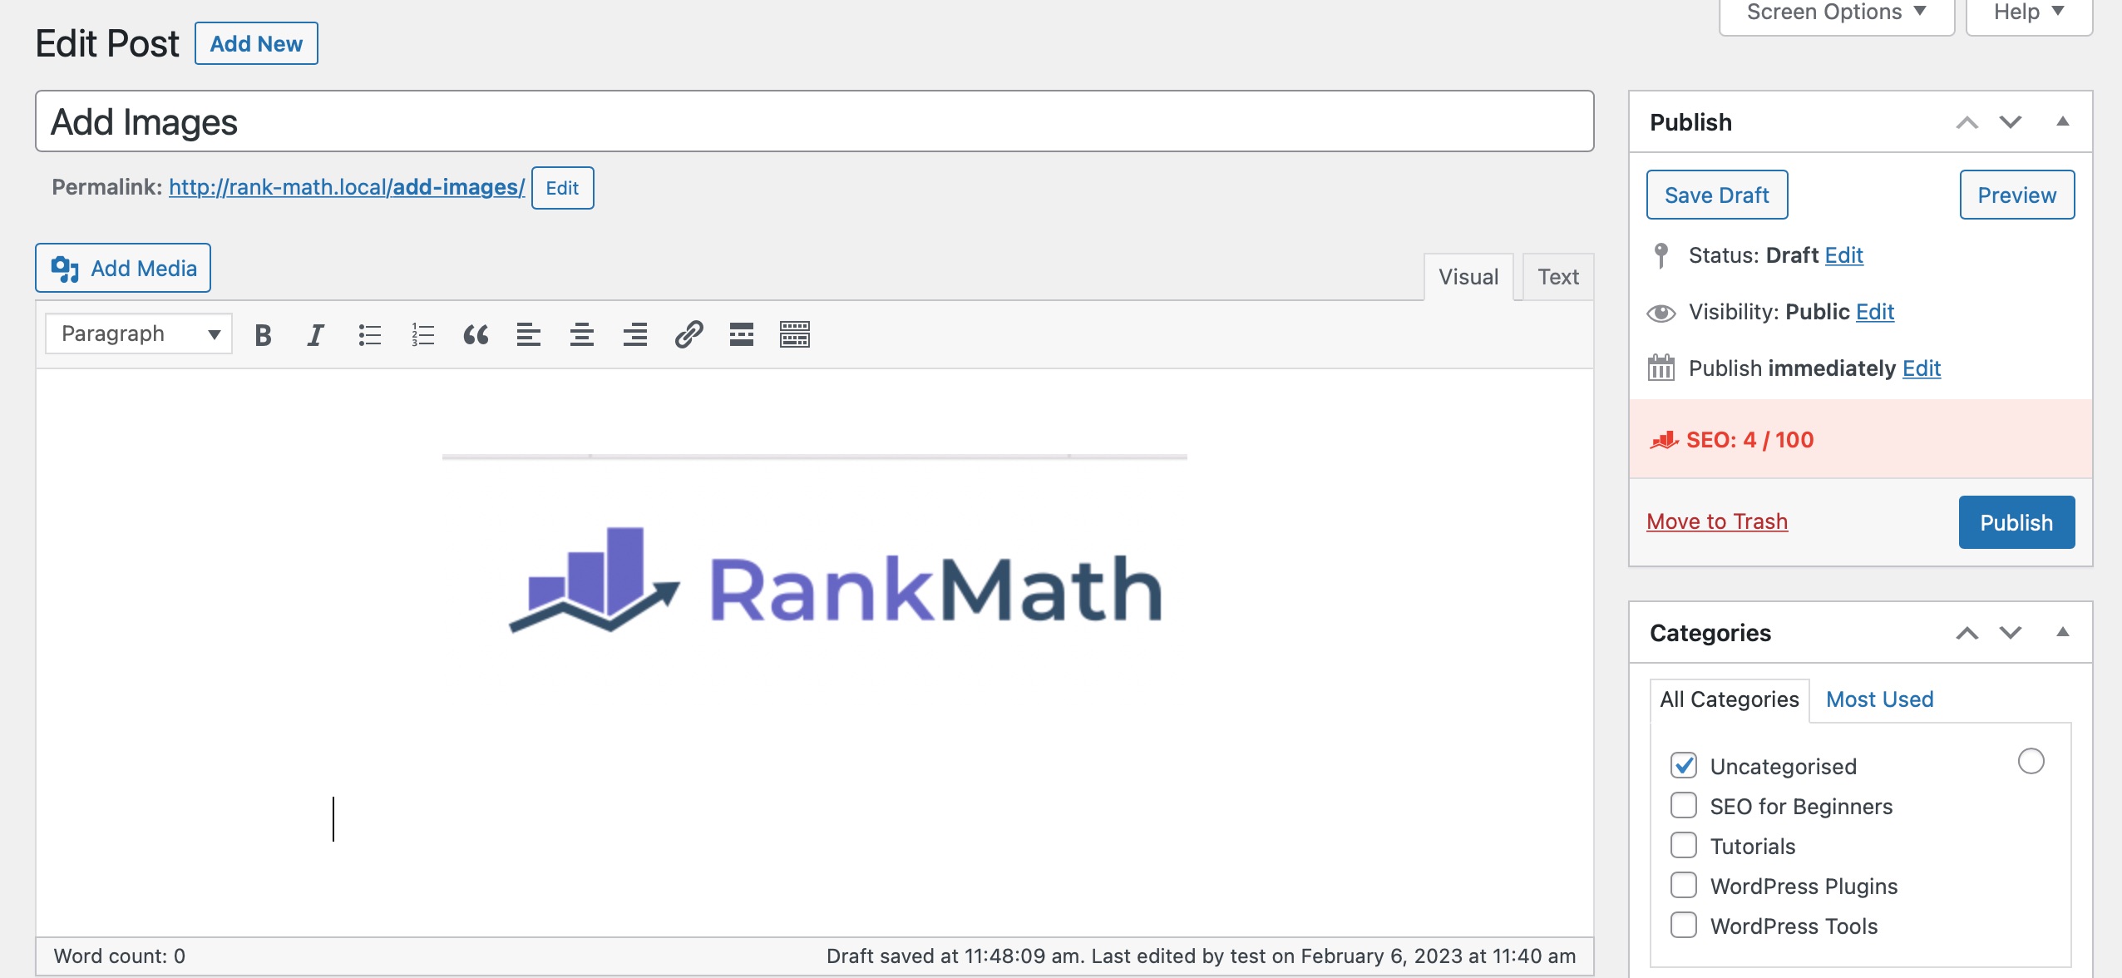Click the Edit permalink link
Screen dimensions: 2122x978
563,186
